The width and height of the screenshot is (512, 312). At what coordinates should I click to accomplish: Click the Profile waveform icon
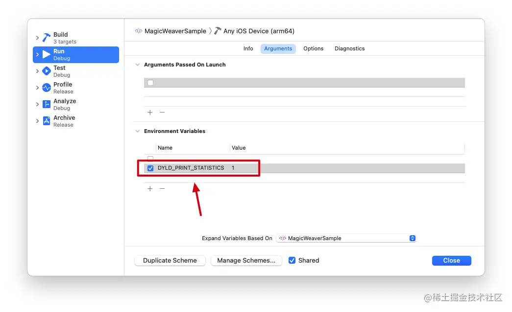pos(47,88)
